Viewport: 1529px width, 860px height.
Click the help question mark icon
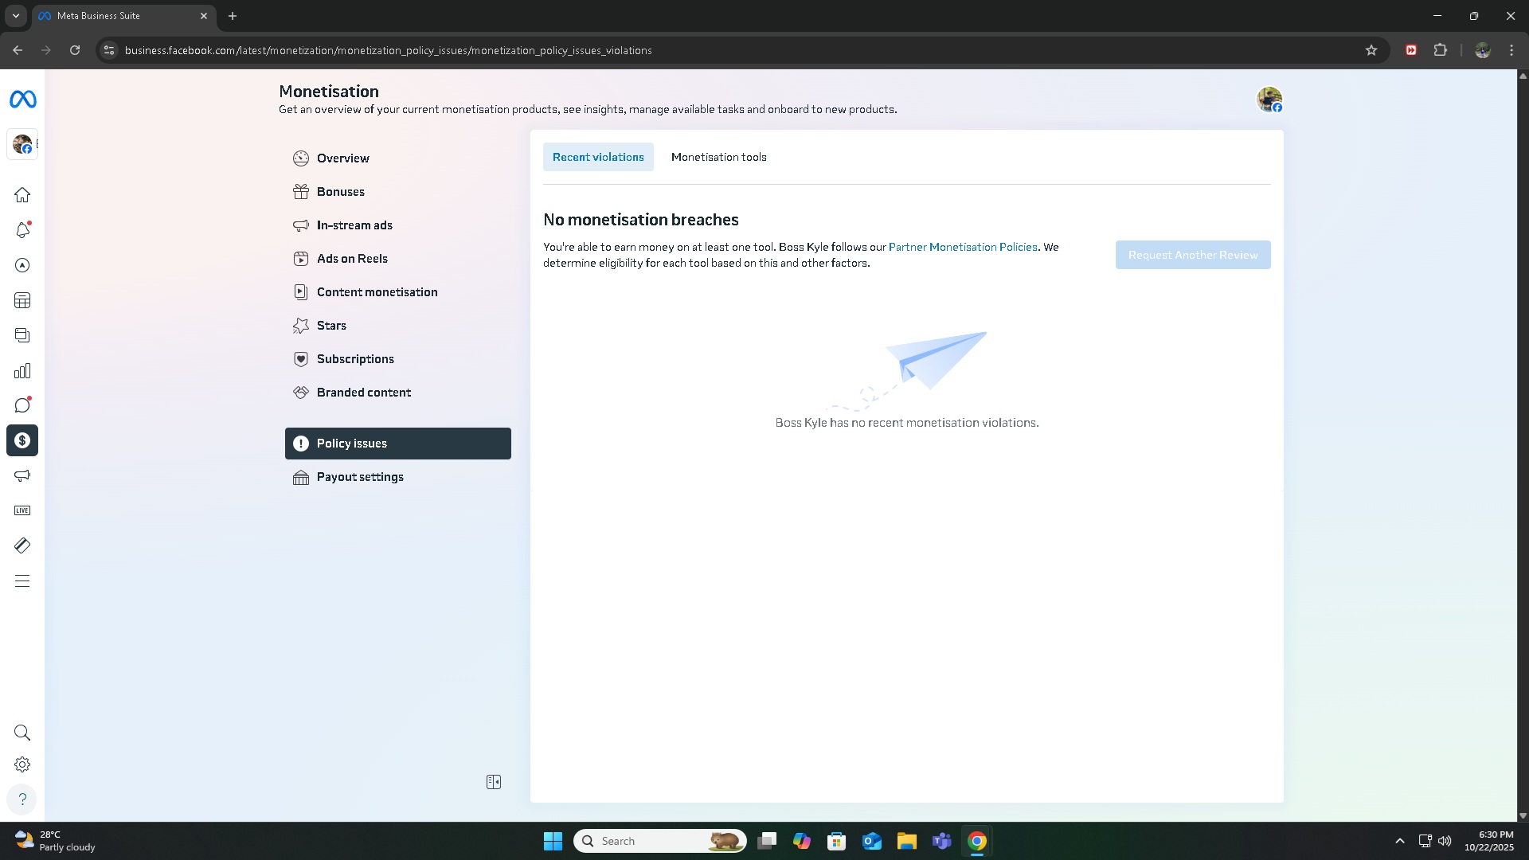point(22,799)
